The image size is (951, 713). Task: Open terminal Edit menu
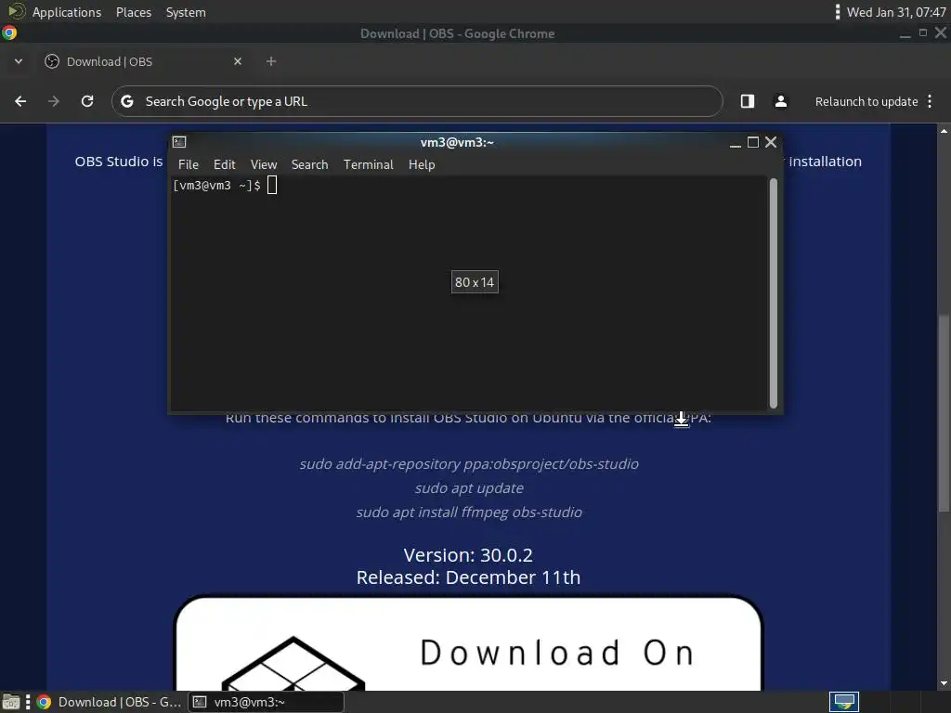click(x=225, y=164)
